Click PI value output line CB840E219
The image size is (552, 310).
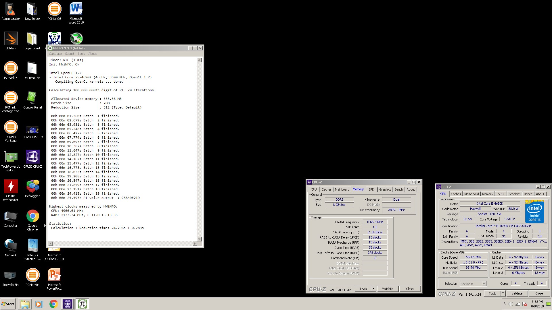[95, 198]
